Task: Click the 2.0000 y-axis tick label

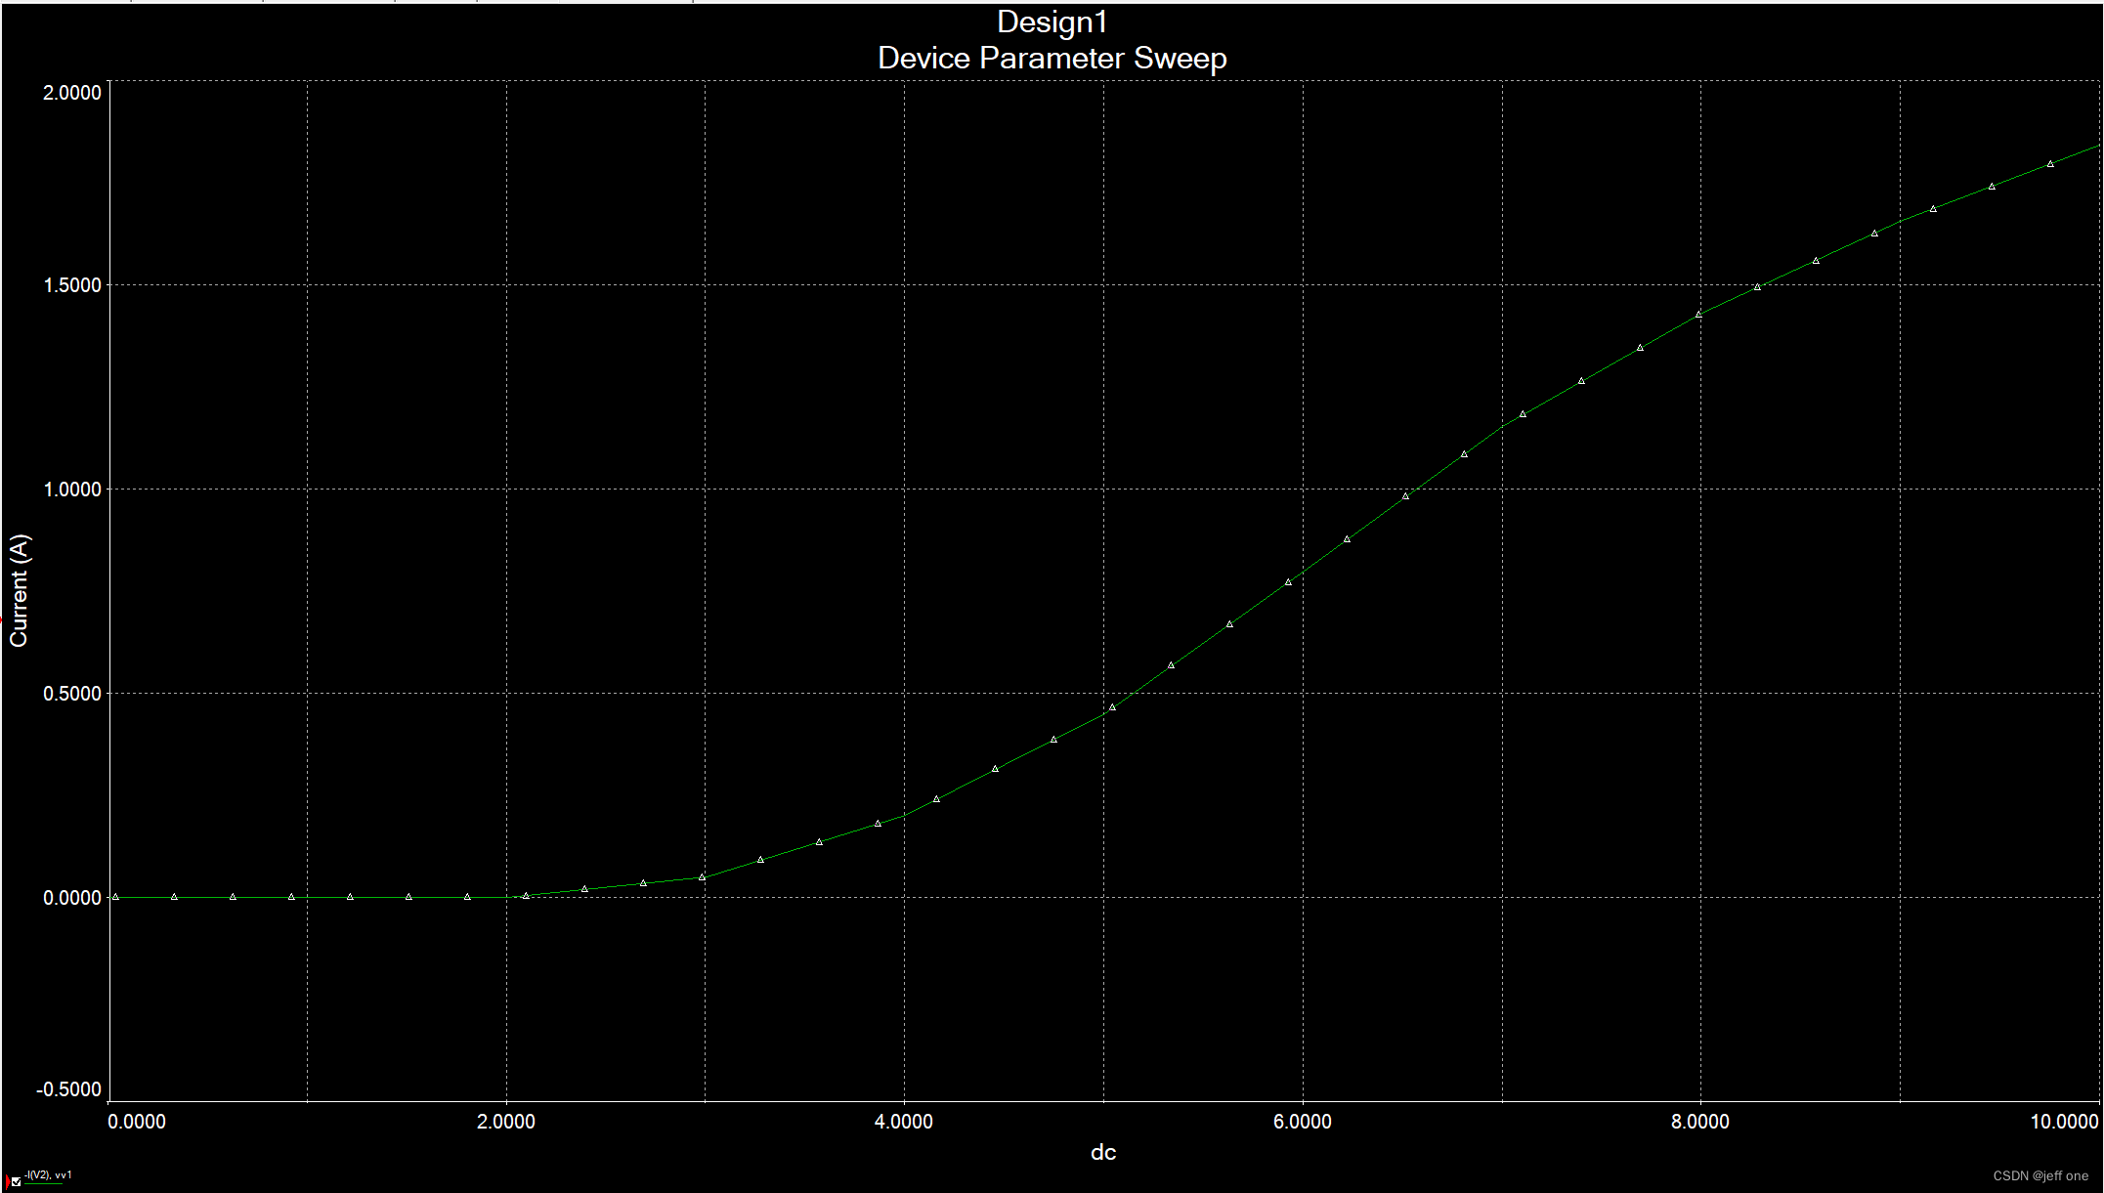Action: tap(72, 93)
